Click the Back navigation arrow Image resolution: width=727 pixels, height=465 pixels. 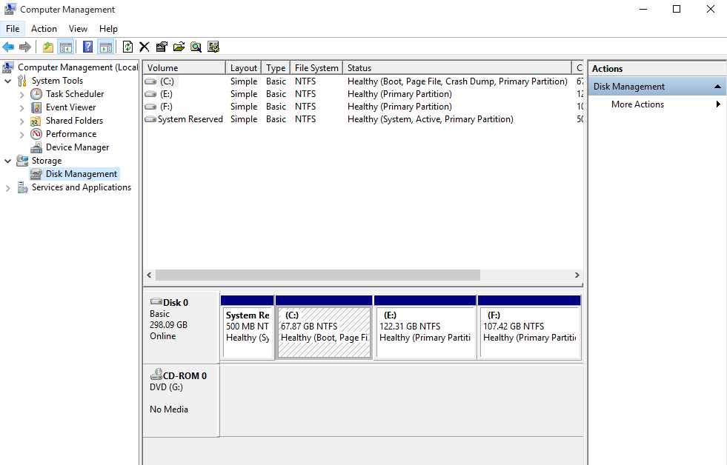[x=8, y=46]
